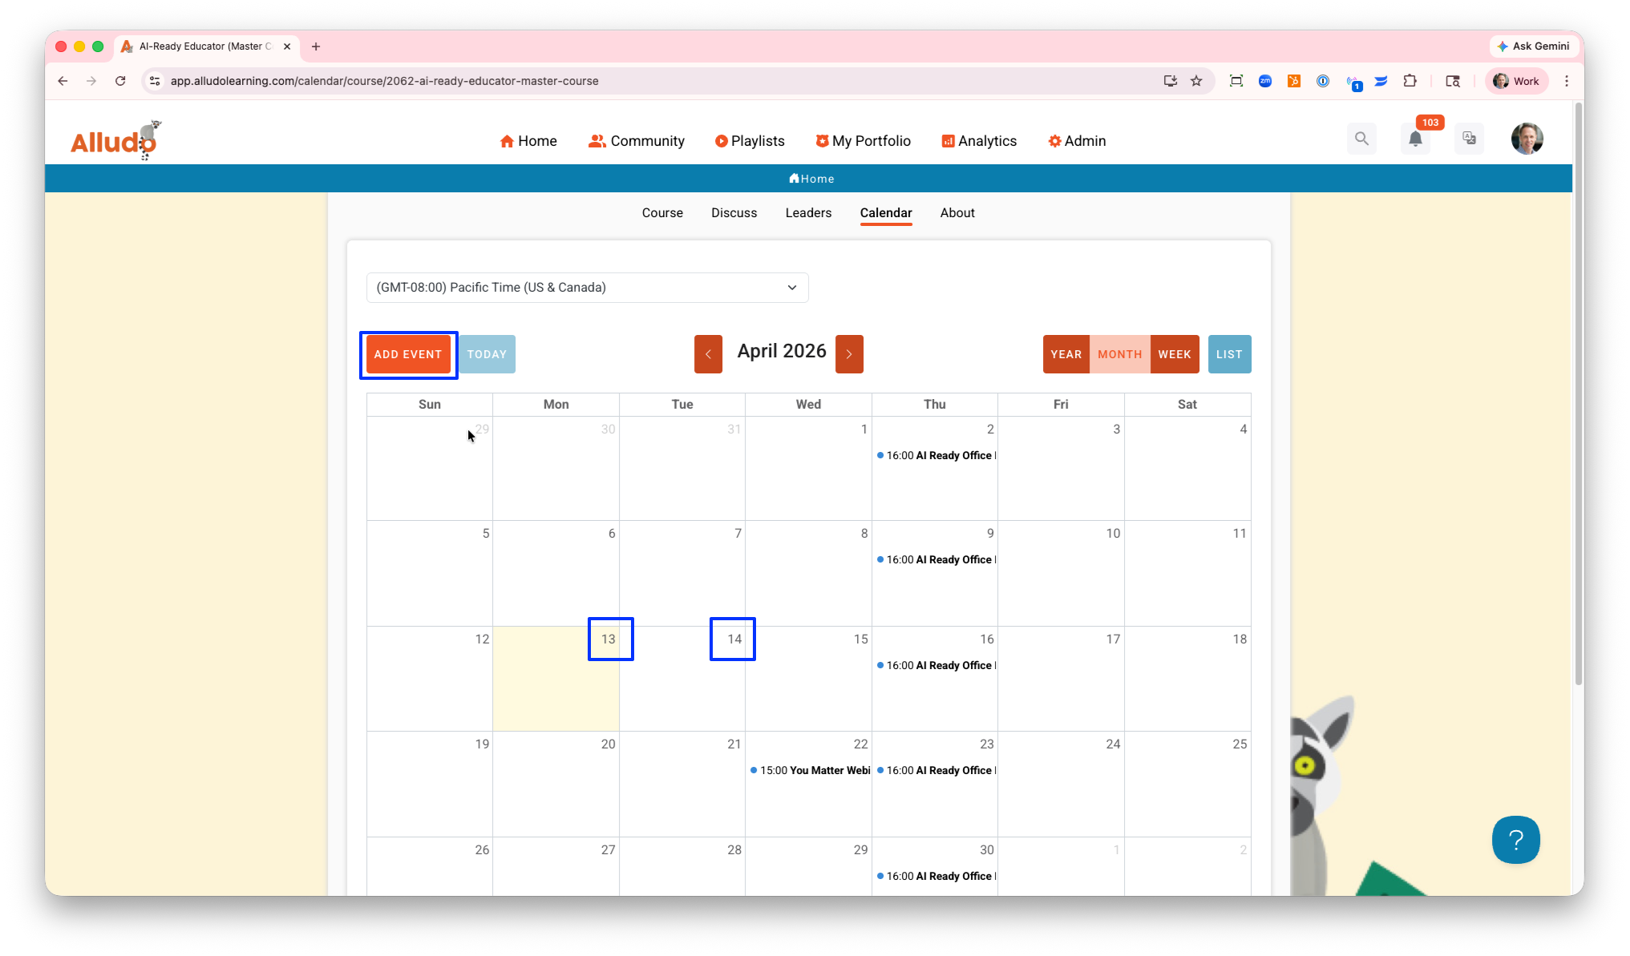This screenshot has height=956, width=1630.
Task: Open the translate language icon
Action: 1469,139
